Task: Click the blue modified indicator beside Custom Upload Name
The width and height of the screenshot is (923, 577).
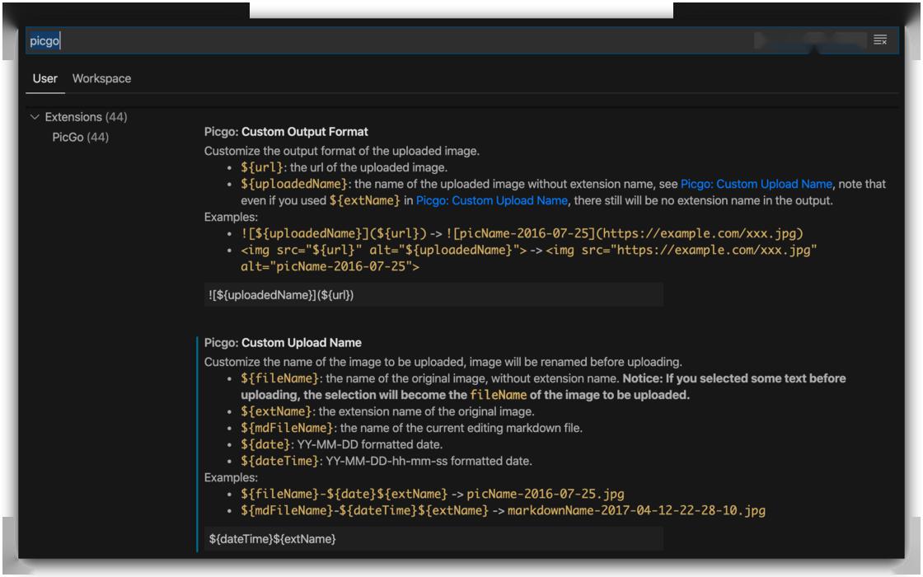Action: tap(198, 445)
